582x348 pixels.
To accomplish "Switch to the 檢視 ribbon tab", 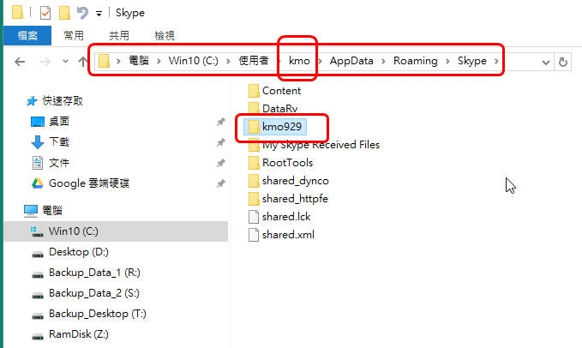I will [165, 36].
